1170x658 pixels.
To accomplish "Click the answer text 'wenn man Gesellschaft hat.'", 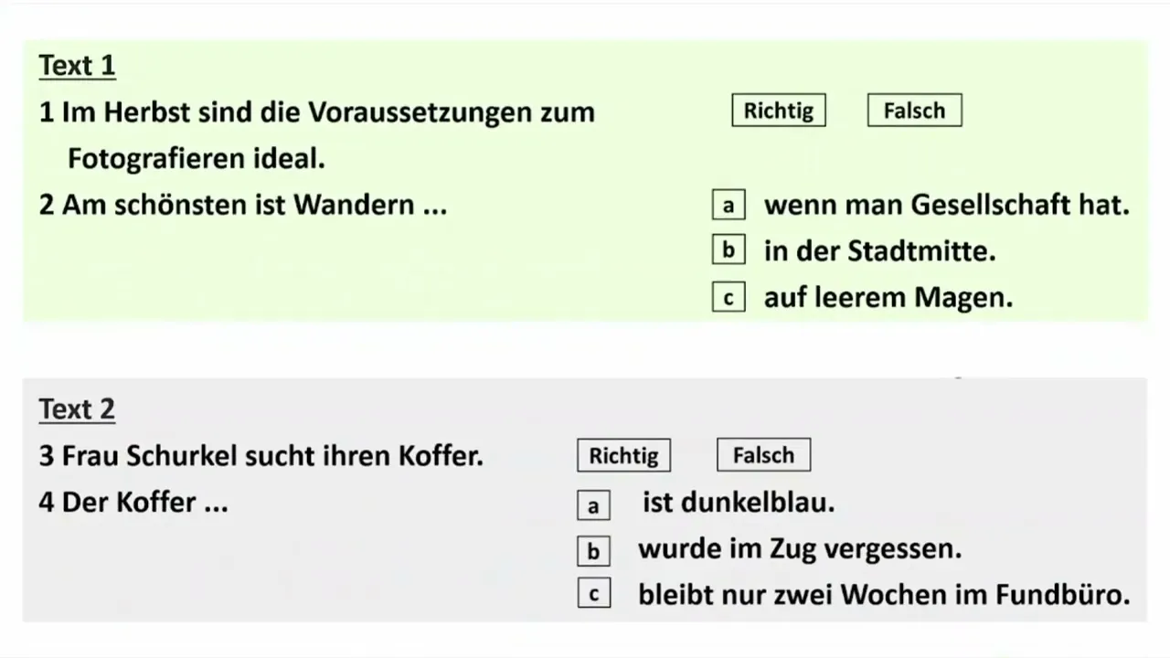I will pyautogui.click(x=947, y=205).
